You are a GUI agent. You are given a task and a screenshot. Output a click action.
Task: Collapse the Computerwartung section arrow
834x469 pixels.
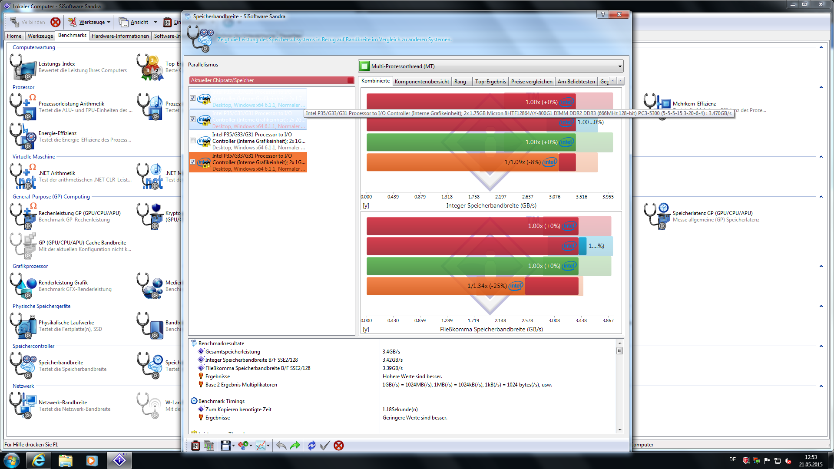pos(821,47)
